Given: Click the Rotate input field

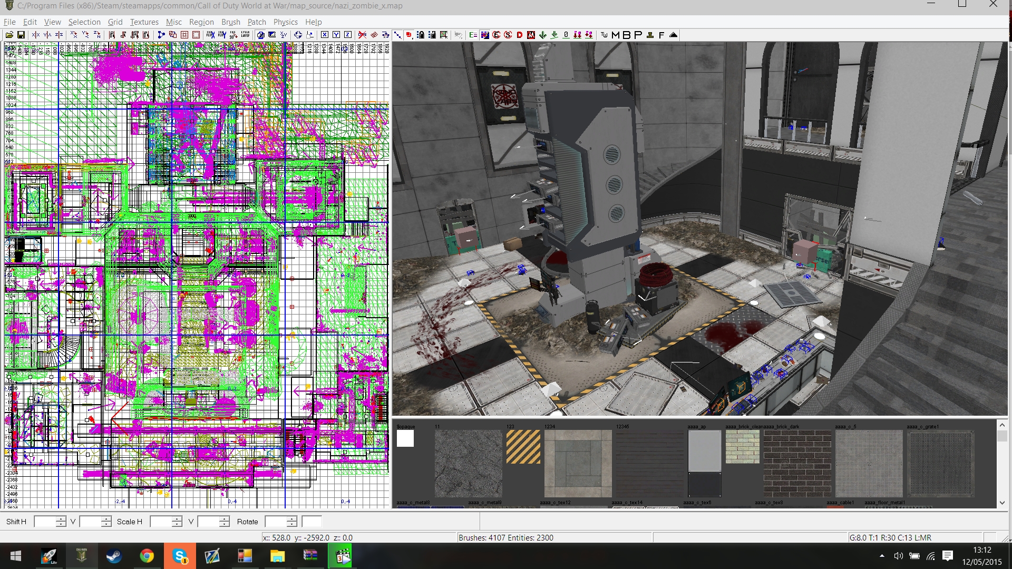Looking at the screenshot, I should tap(276, 522).
